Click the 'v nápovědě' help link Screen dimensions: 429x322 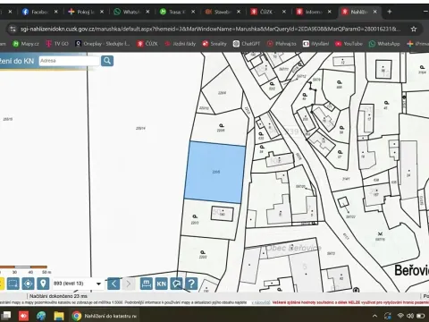click(x=261, y=302)
